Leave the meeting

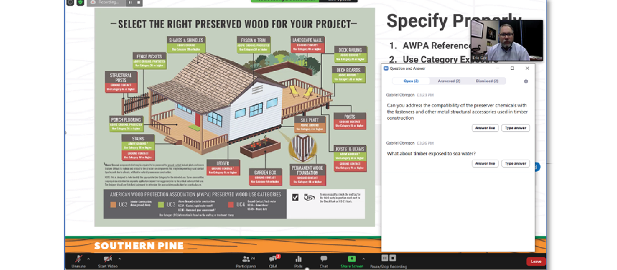click(536, 261)
